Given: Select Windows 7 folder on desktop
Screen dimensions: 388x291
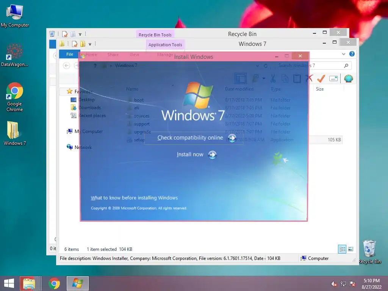Looking at the screenshot, I should [x=15, y=133].
